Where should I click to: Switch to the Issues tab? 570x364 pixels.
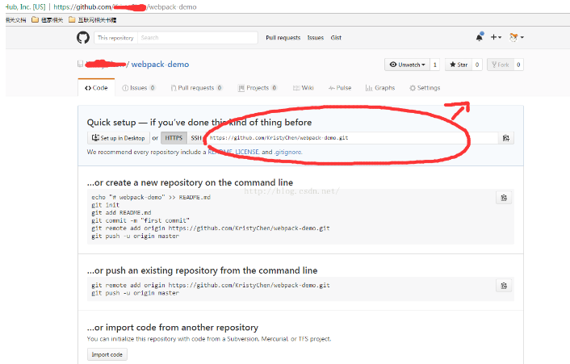coord(139,88)
